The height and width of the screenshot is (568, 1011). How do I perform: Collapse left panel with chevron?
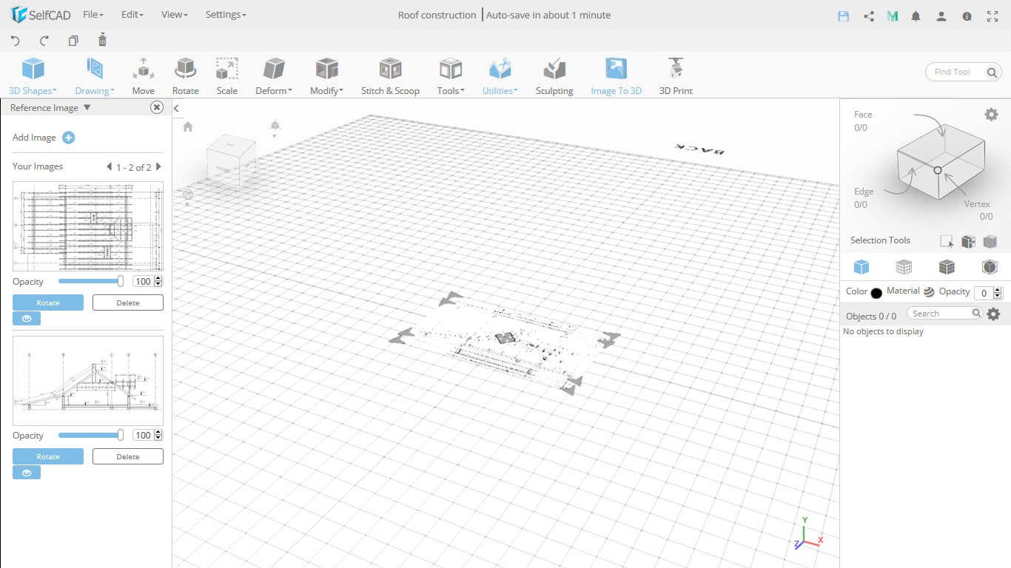click(177, 109)
